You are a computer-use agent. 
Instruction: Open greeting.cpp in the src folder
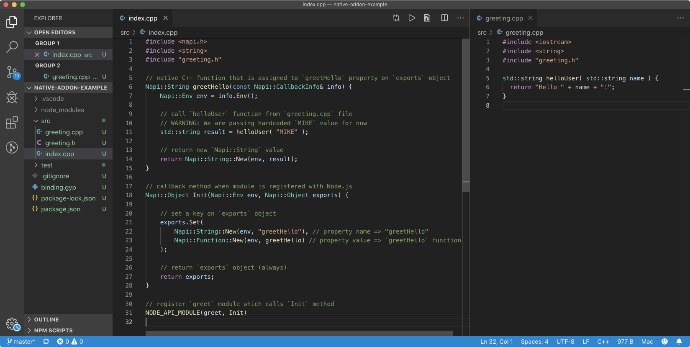coord(68,132)
